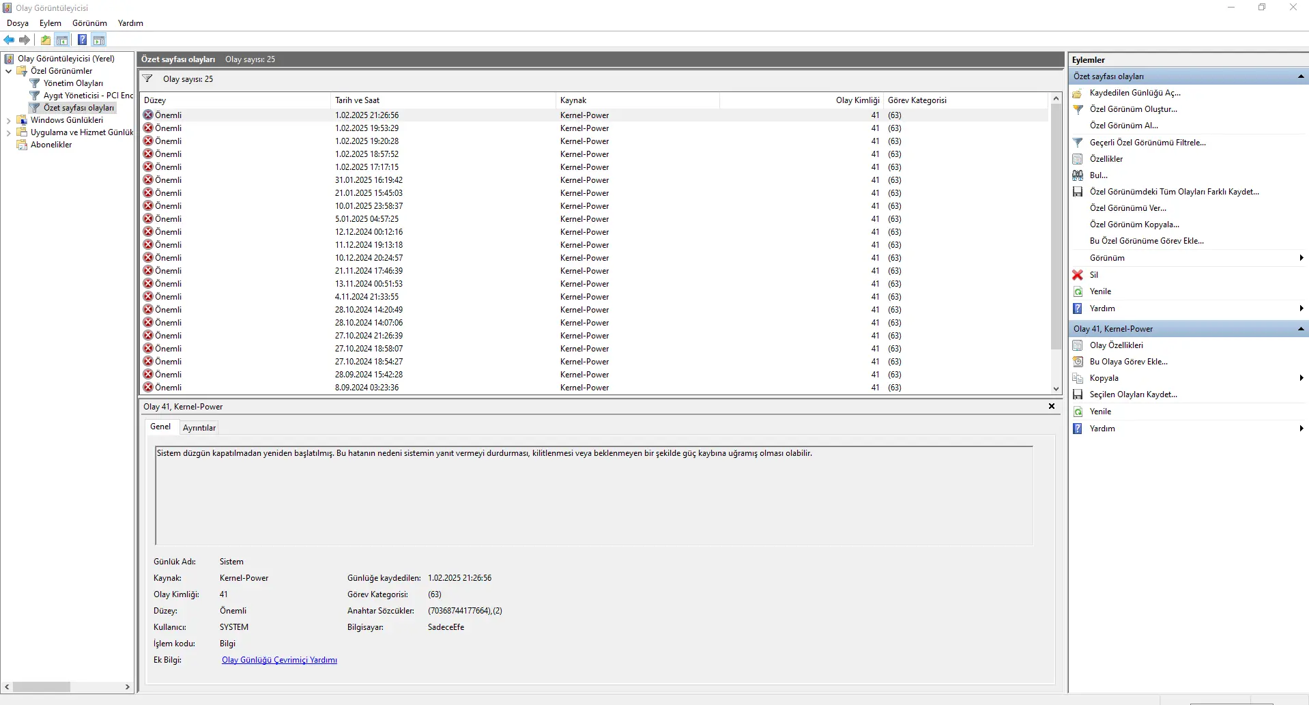Image resolution: width=1309 pixels, height=705 pixels.
Task: Click the Kaydedilen Günlüğü Aç folder icon
Action: 1078,93
